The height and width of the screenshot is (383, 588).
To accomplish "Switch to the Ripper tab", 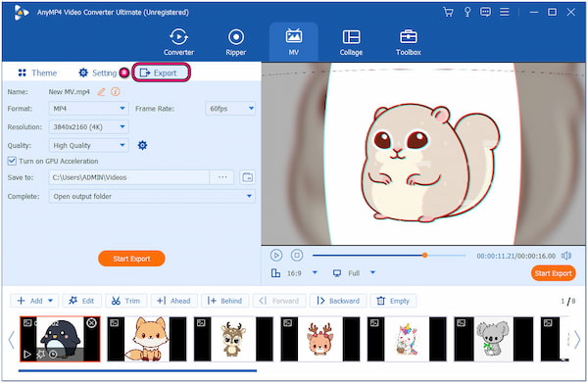I will click(236, 42).
